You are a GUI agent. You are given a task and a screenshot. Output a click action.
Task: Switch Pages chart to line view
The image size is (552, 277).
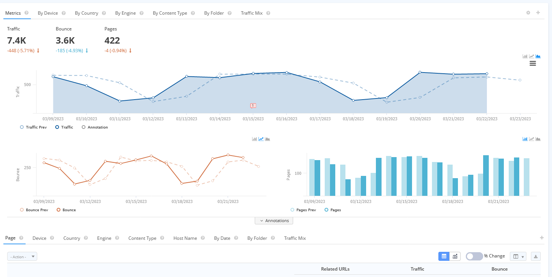tap(532, 139)
